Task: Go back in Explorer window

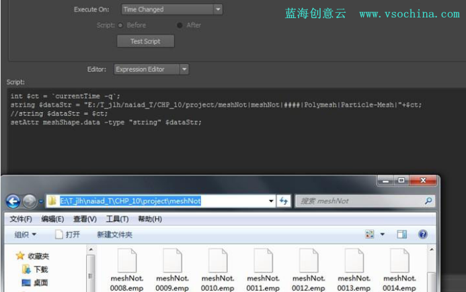Action: click(x=13, y=201)
